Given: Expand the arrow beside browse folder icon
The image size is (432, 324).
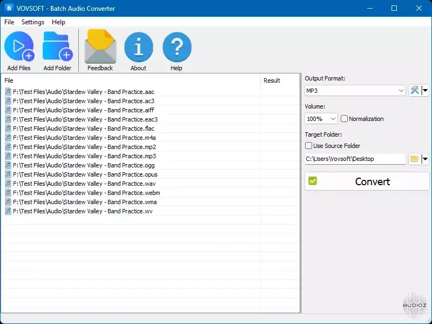Looking at the screenshot, I should click(425, 159).
